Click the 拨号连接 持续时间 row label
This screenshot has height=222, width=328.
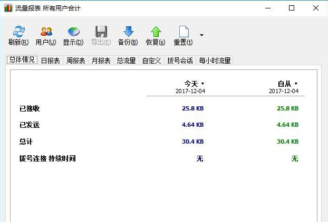[x=47, y=158]
